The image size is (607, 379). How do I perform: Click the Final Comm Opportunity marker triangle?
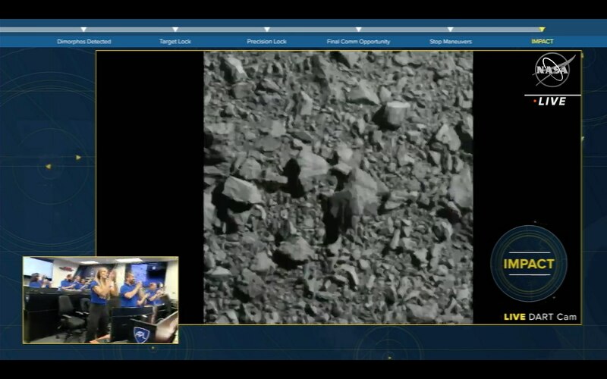(358, 30)
